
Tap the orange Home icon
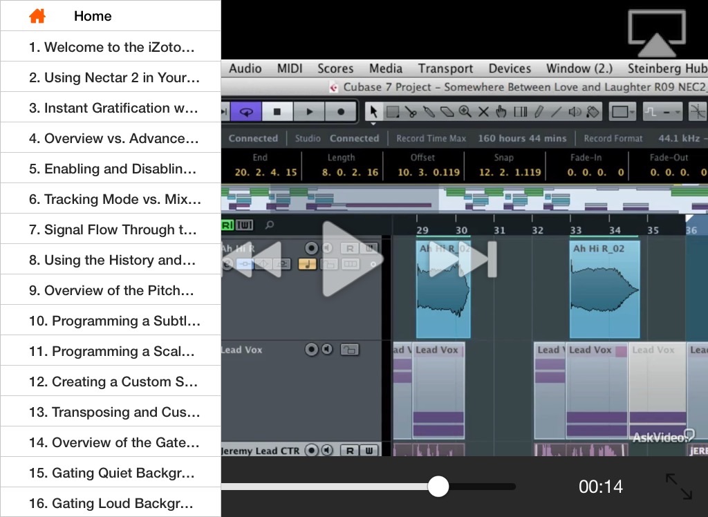[x=37, y=16]
